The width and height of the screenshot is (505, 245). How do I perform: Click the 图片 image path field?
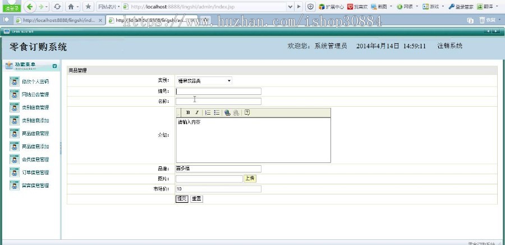(209, 179)
